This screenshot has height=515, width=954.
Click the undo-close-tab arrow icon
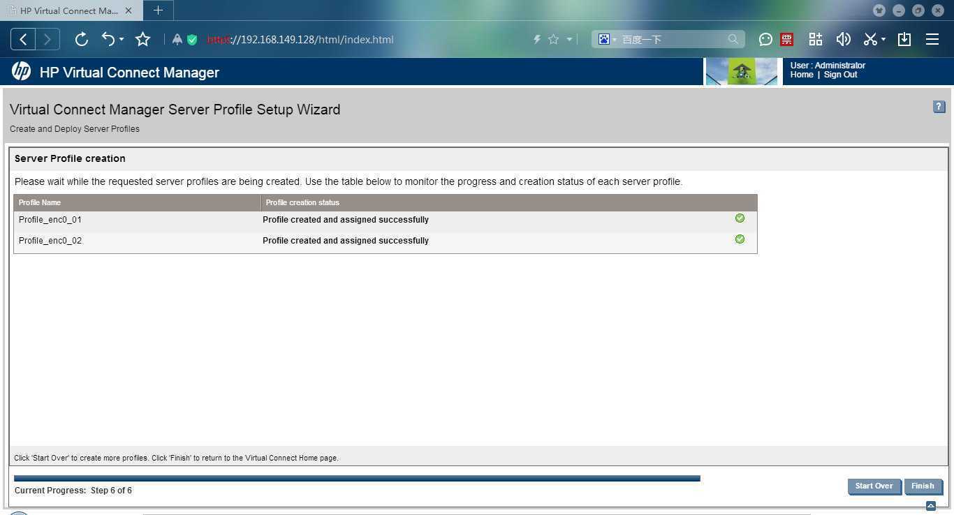click(x=108, y=39)
